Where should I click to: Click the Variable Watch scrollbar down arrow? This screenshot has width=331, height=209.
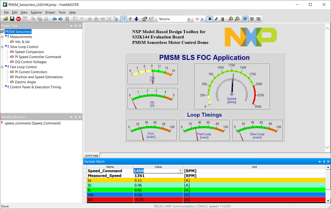click(328, 201)
